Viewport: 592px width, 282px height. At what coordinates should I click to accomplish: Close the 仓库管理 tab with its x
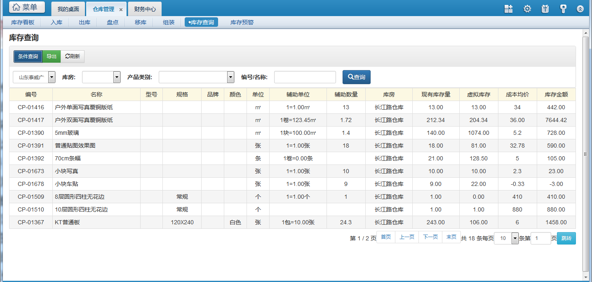[x=121, y=9]
